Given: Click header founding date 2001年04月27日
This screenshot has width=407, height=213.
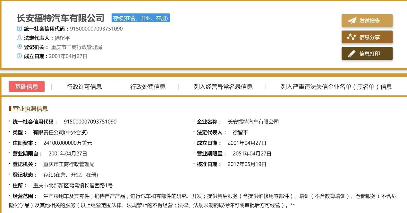Looking at the screenshot, I should point(68,56).
